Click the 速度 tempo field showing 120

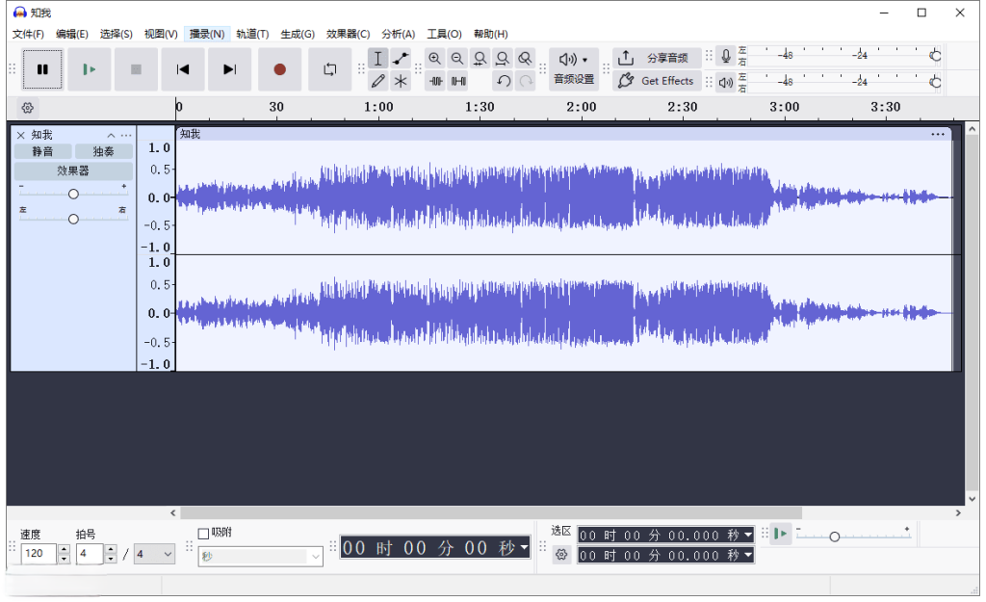coord(39,554)
